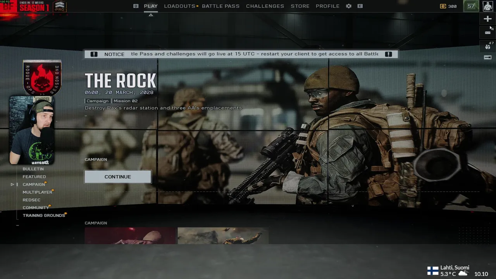Click the streamer webcam overlay
Image resolution: width=496 pixels, height=279 pixels.
(x=32, y=131)
